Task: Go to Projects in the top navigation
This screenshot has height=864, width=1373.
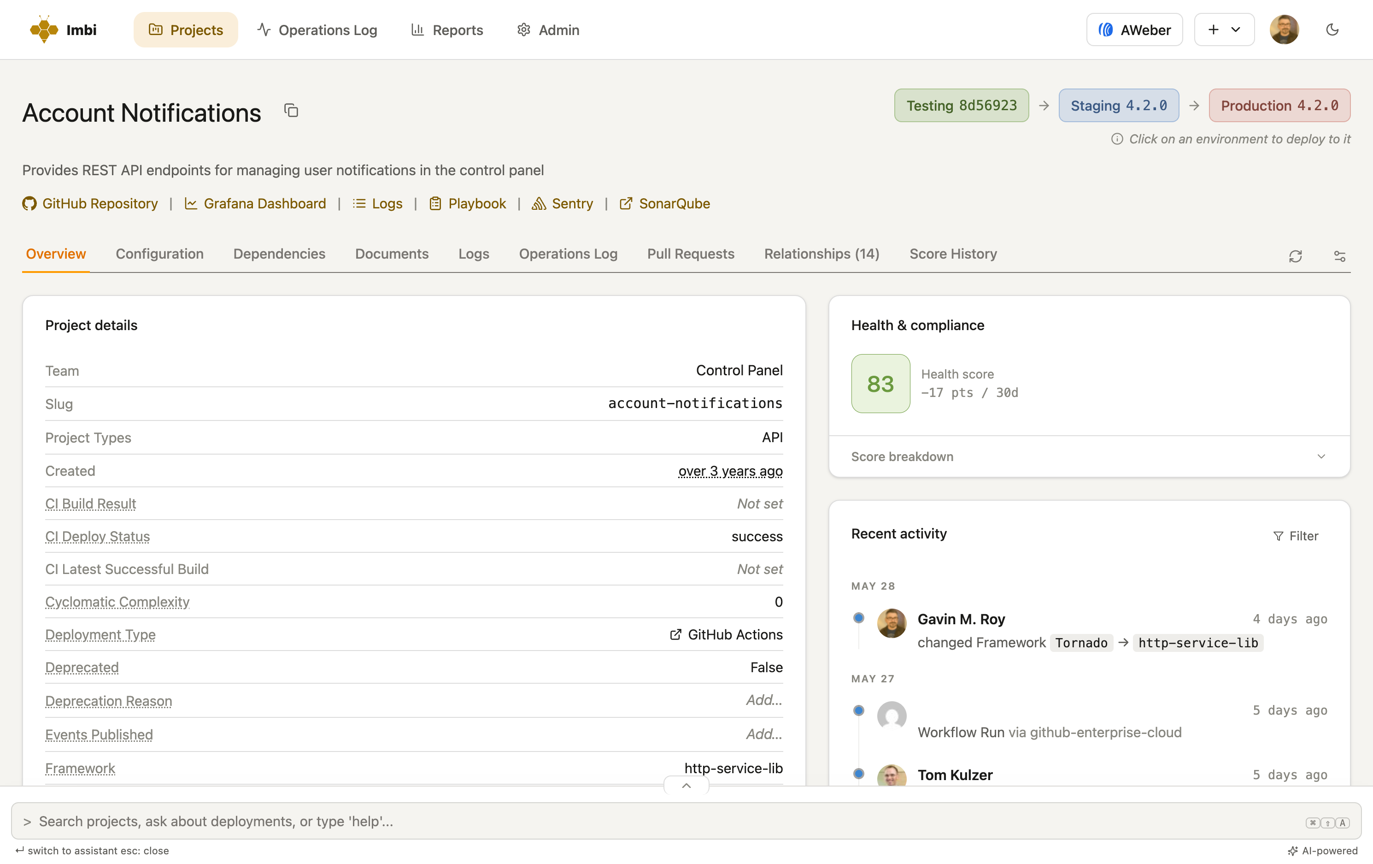Action: point(186,30)
